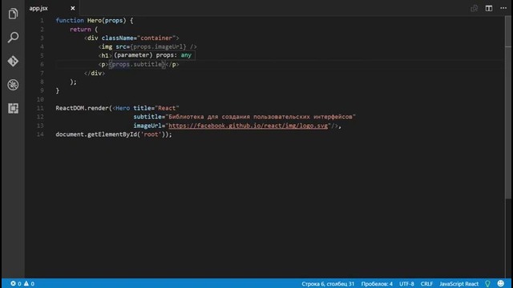The image size is (513, 288).
Task: Open the editor more actions menu
Action: (x=503, y=8)
